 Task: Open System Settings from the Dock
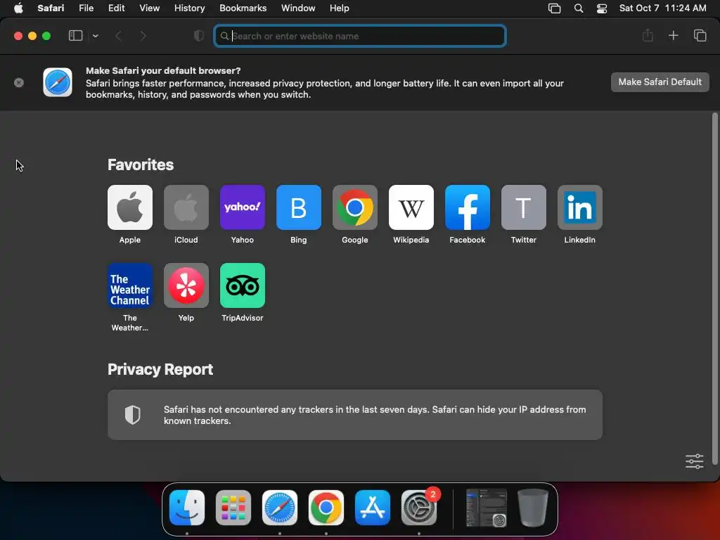click(419, 508)
